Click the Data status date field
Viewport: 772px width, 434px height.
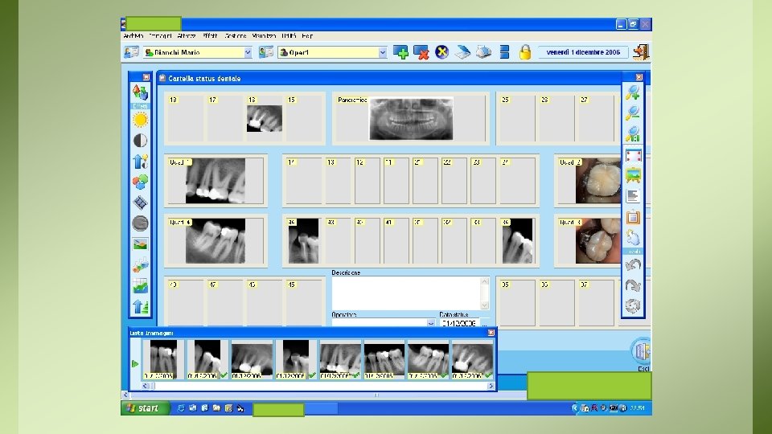pos(459,324)
